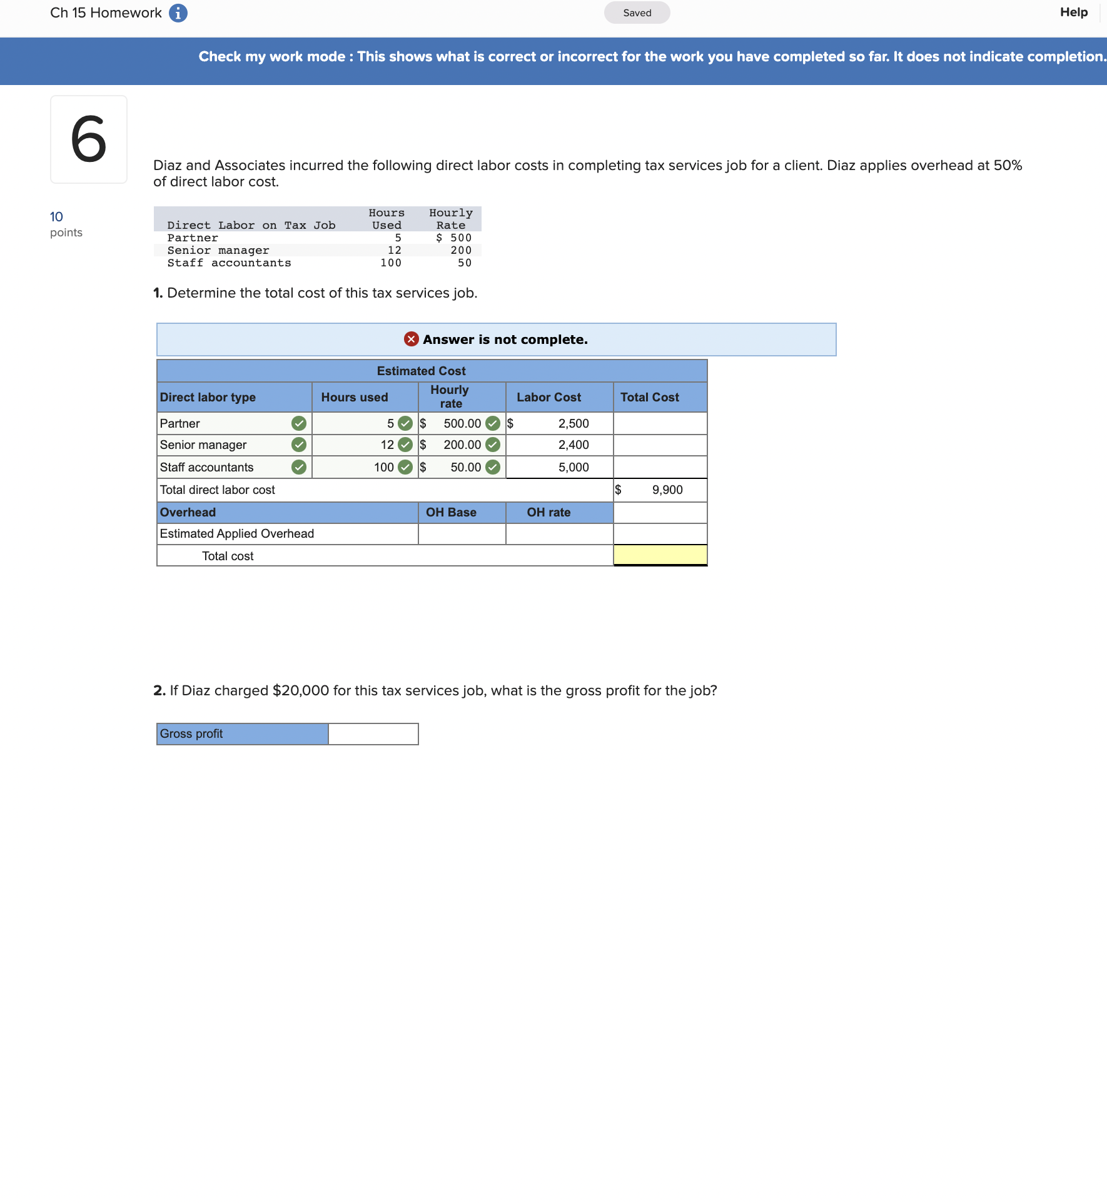Screen dimensions: 1107x1203
Task: Select the yellow Total cost input field
Action: pos(659,555)
